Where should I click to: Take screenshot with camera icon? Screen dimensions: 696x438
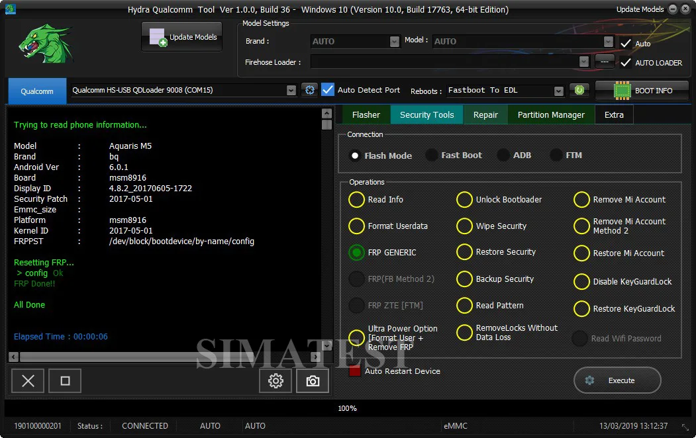coord(313,381)
